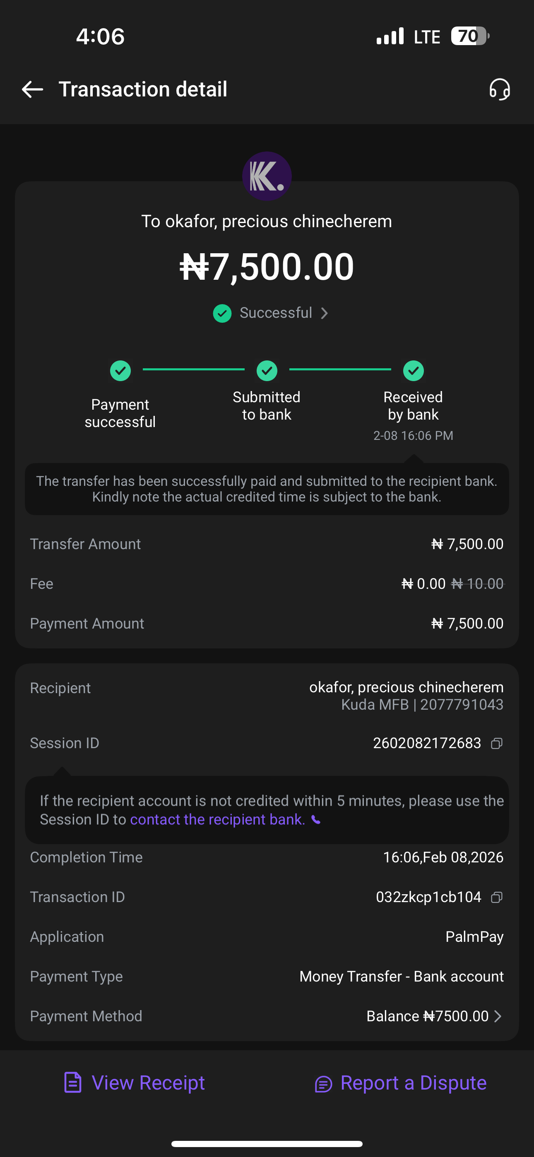Tap the battery indicator in status bar

click(469, 36)
